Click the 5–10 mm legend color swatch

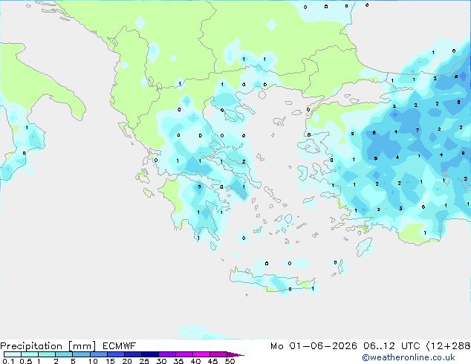click(81, 354)
